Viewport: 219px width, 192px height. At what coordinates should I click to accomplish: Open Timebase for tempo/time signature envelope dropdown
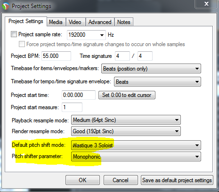157,82
